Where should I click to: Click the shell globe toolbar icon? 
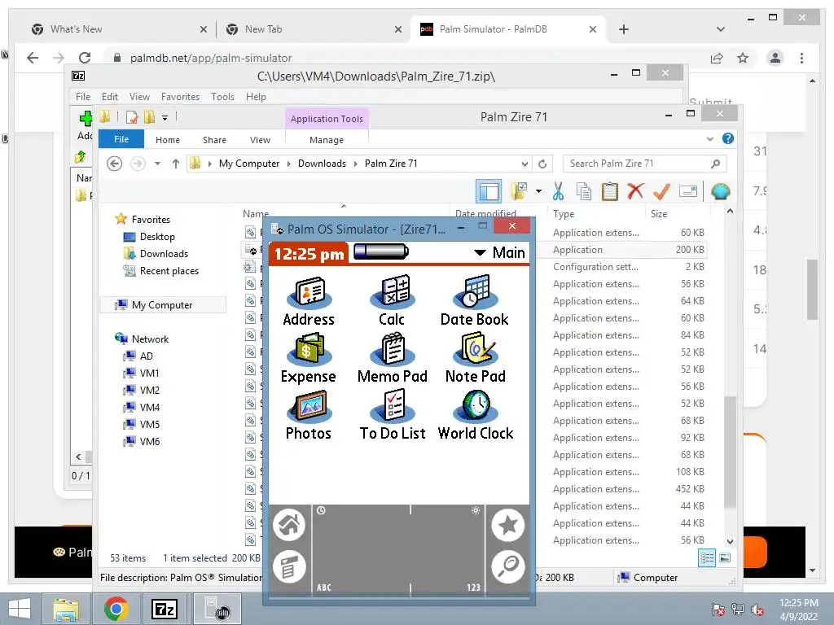pyautogui.click(x=720, y=191)
